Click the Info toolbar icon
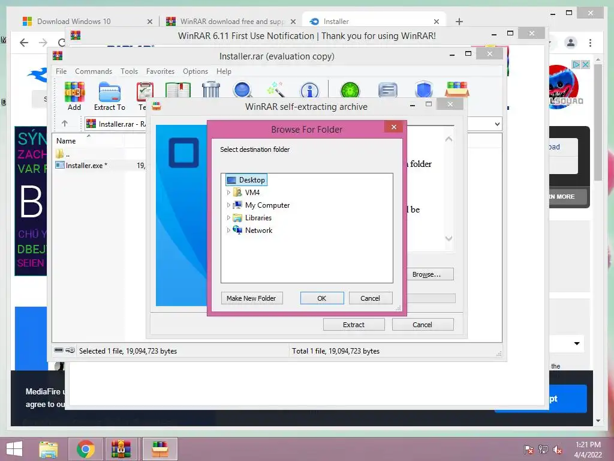Image resolution: width=614 pixels, height=461 pixels. coord(309,90)
